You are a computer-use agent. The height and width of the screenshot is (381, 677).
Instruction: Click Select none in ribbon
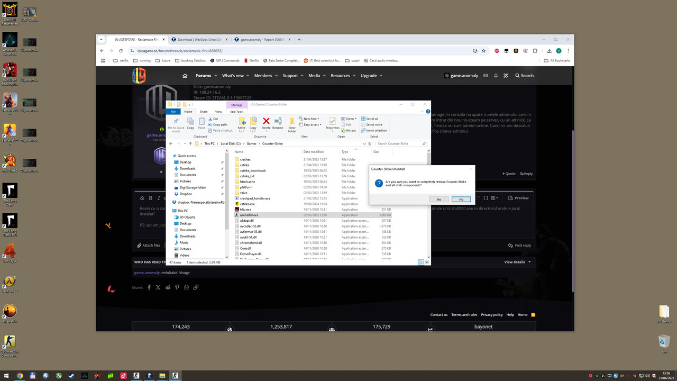point(371,125)
